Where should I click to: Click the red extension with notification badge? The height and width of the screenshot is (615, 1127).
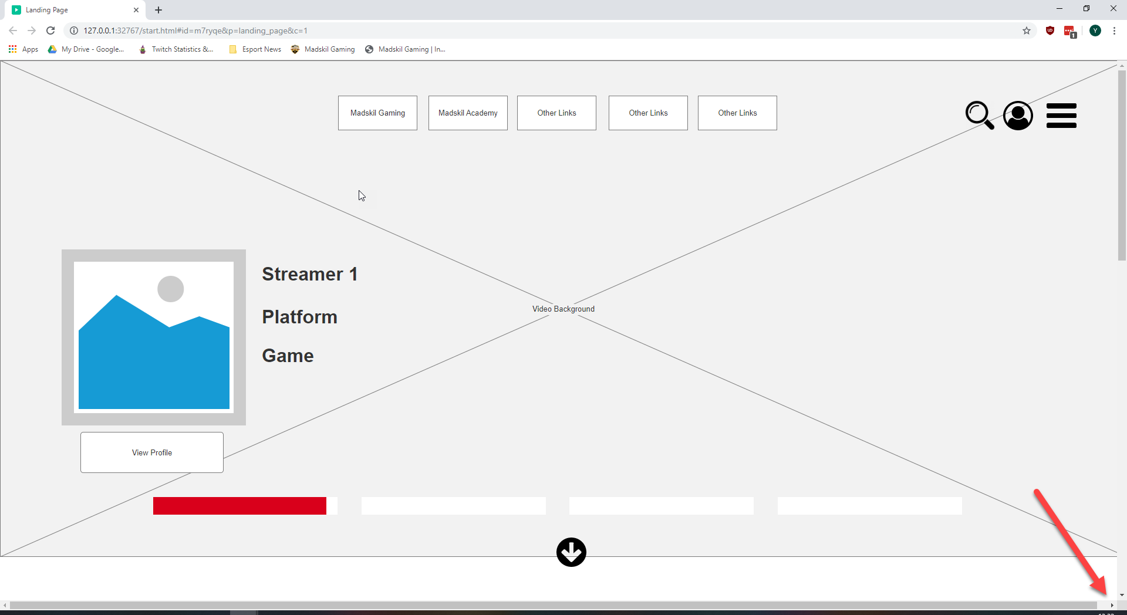[x=1070, y=31]
